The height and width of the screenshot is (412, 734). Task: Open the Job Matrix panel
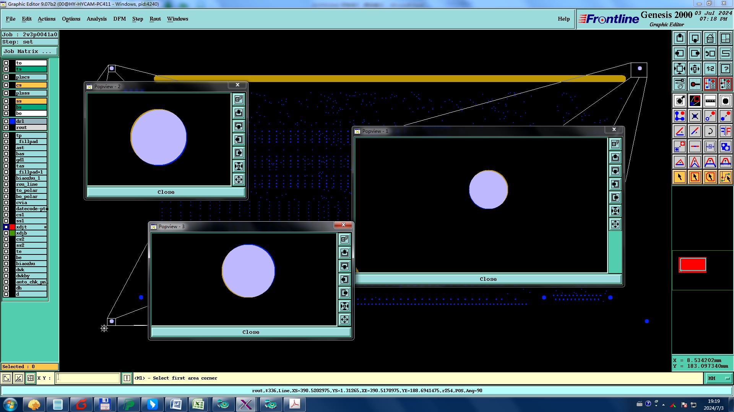[x=30, y=51]
